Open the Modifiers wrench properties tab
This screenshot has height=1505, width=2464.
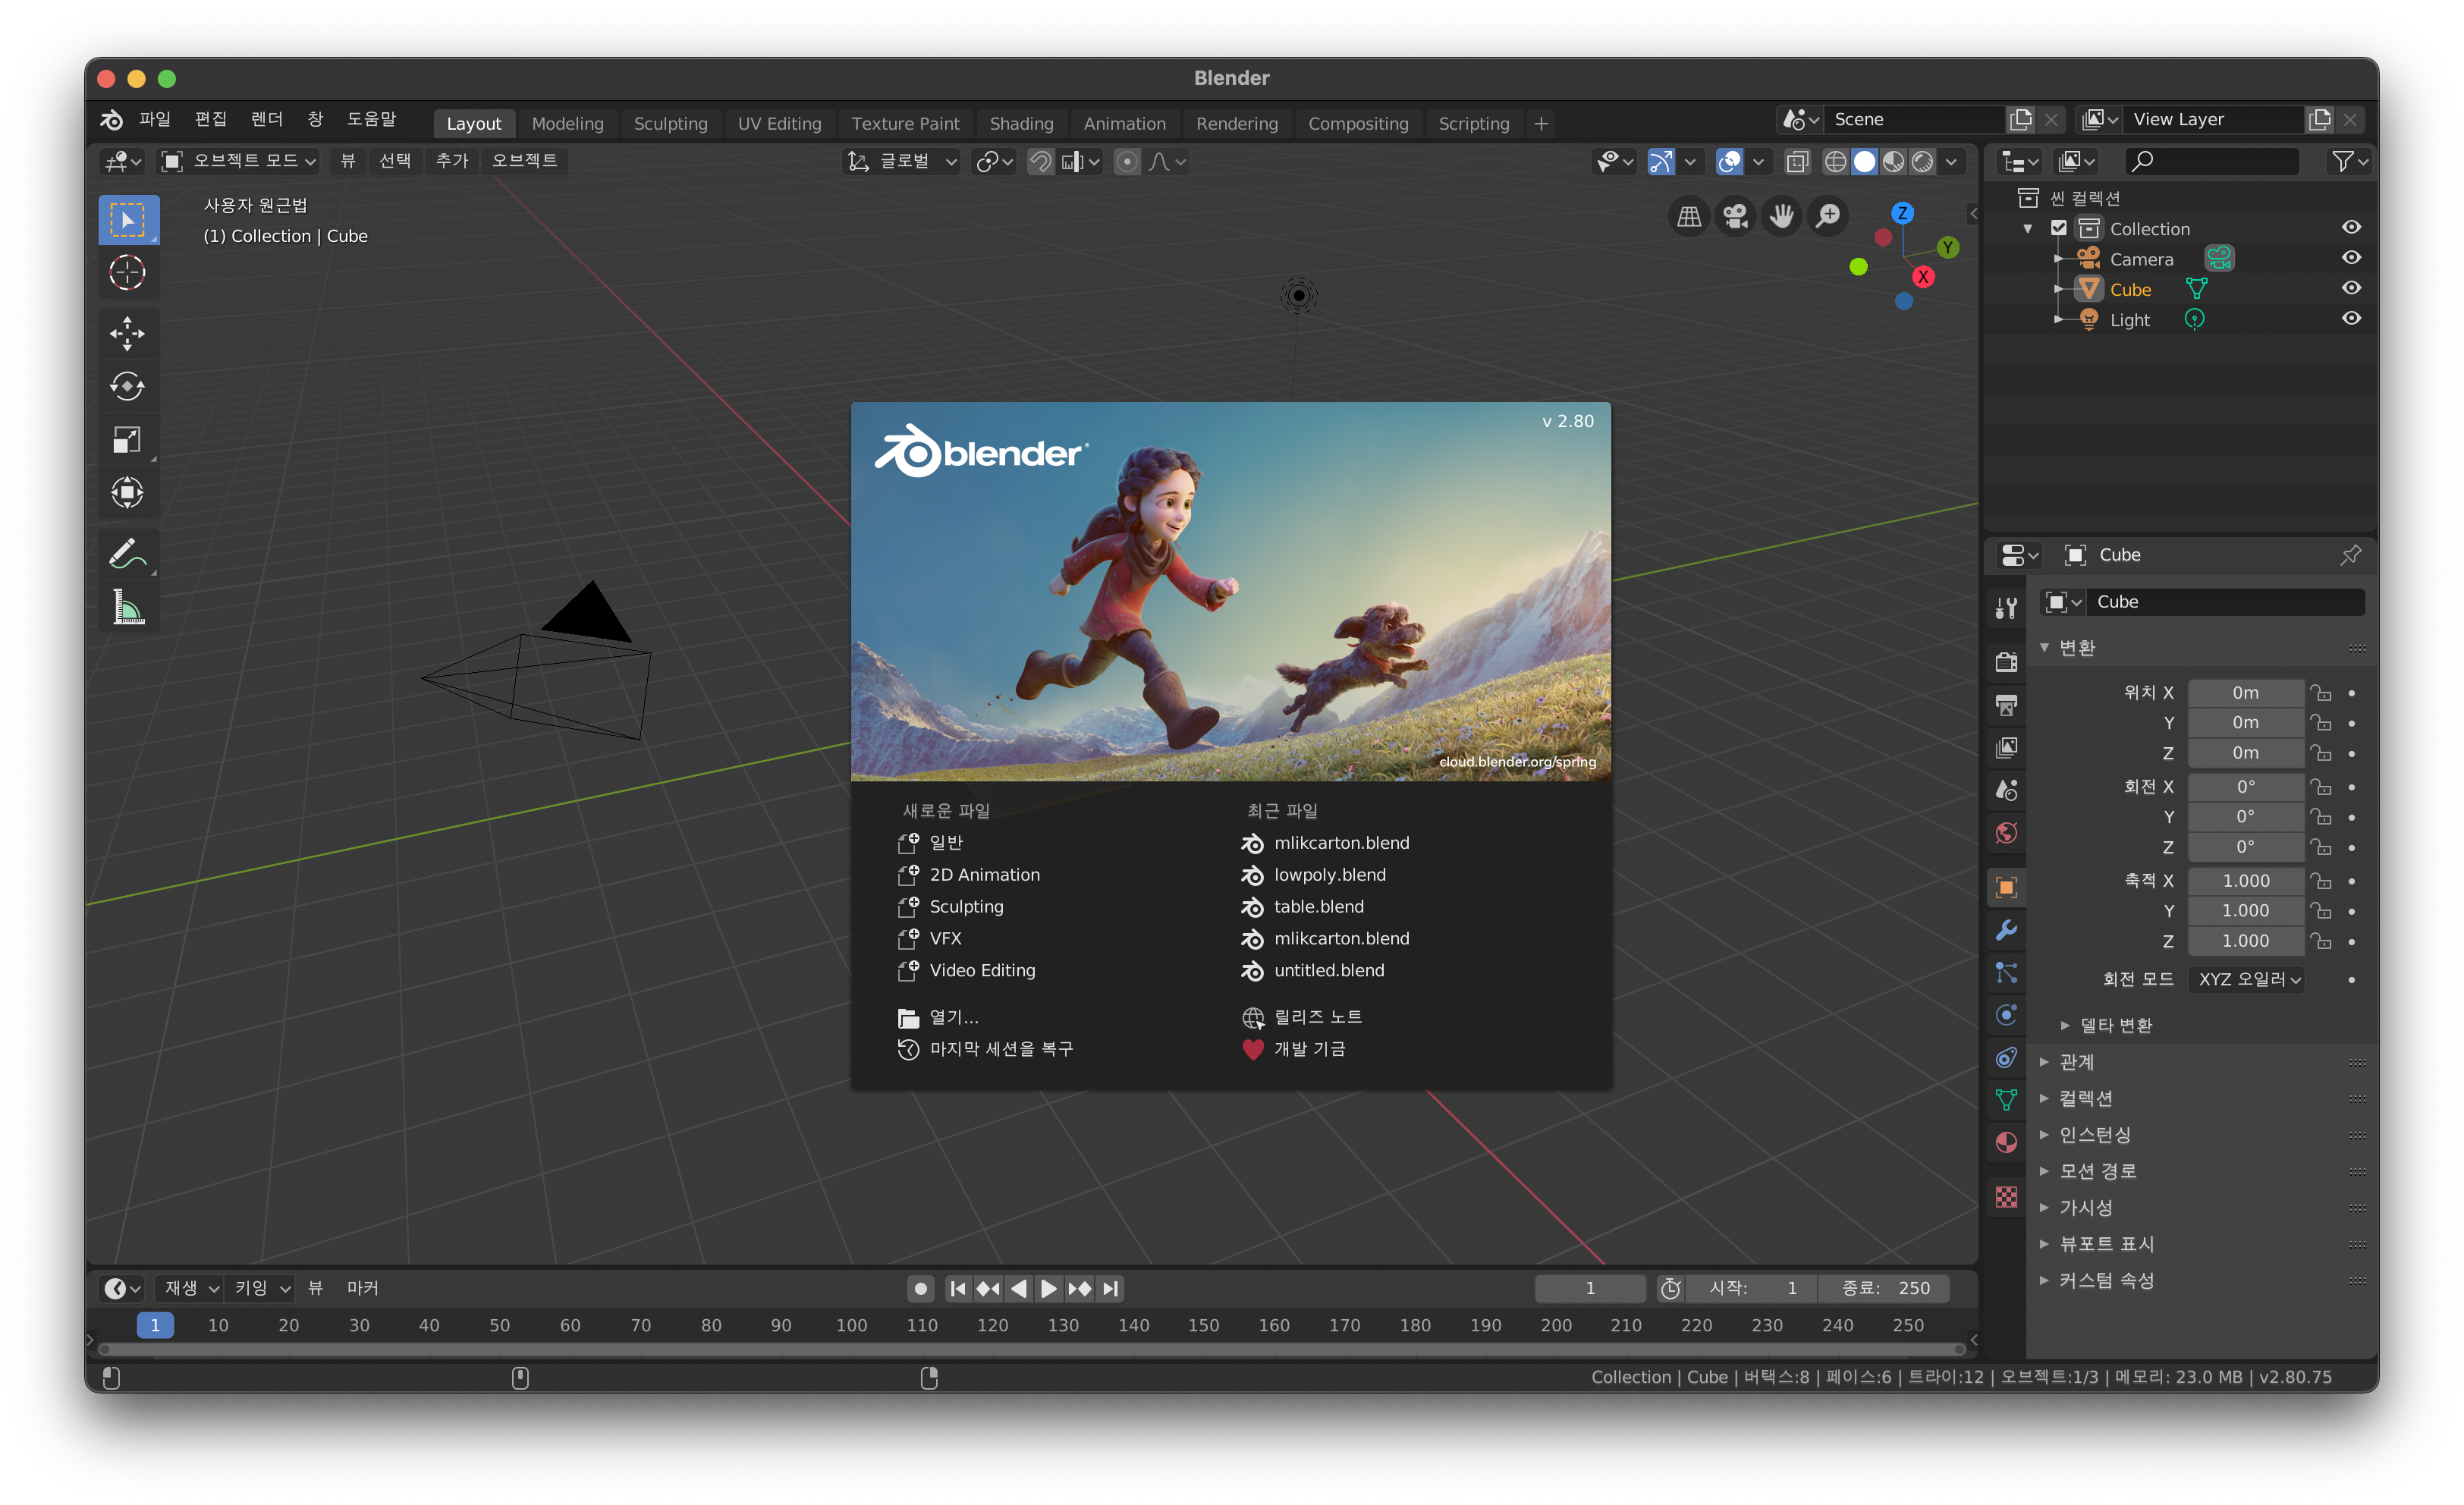[2006, 931]
